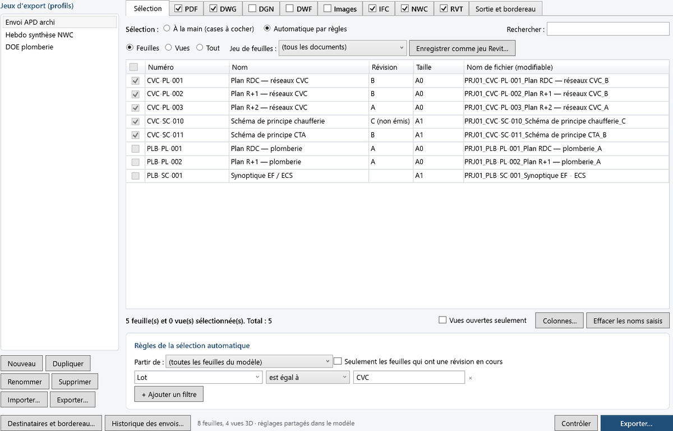Click the filename cell of CVC-SC-010
Screen dimensions: 673x431
click(566, 121)
